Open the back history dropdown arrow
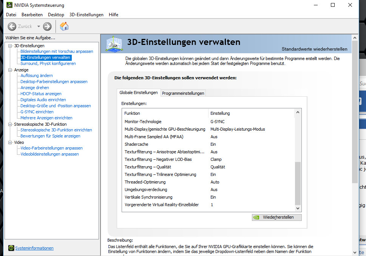 (x=39, y=26)
